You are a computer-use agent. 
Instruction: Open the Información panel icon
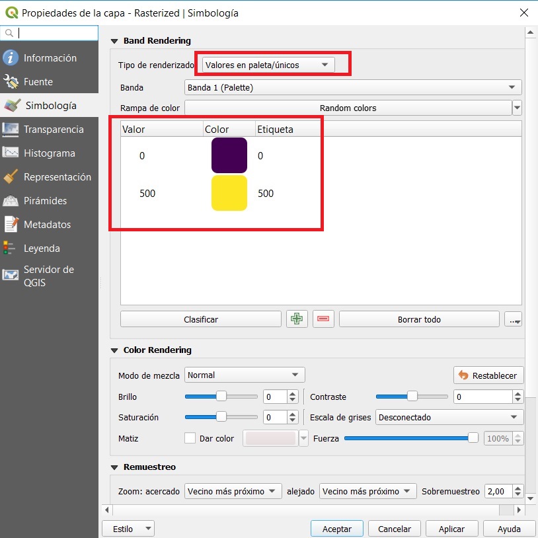pyautogui.click(x=11, y=58)
